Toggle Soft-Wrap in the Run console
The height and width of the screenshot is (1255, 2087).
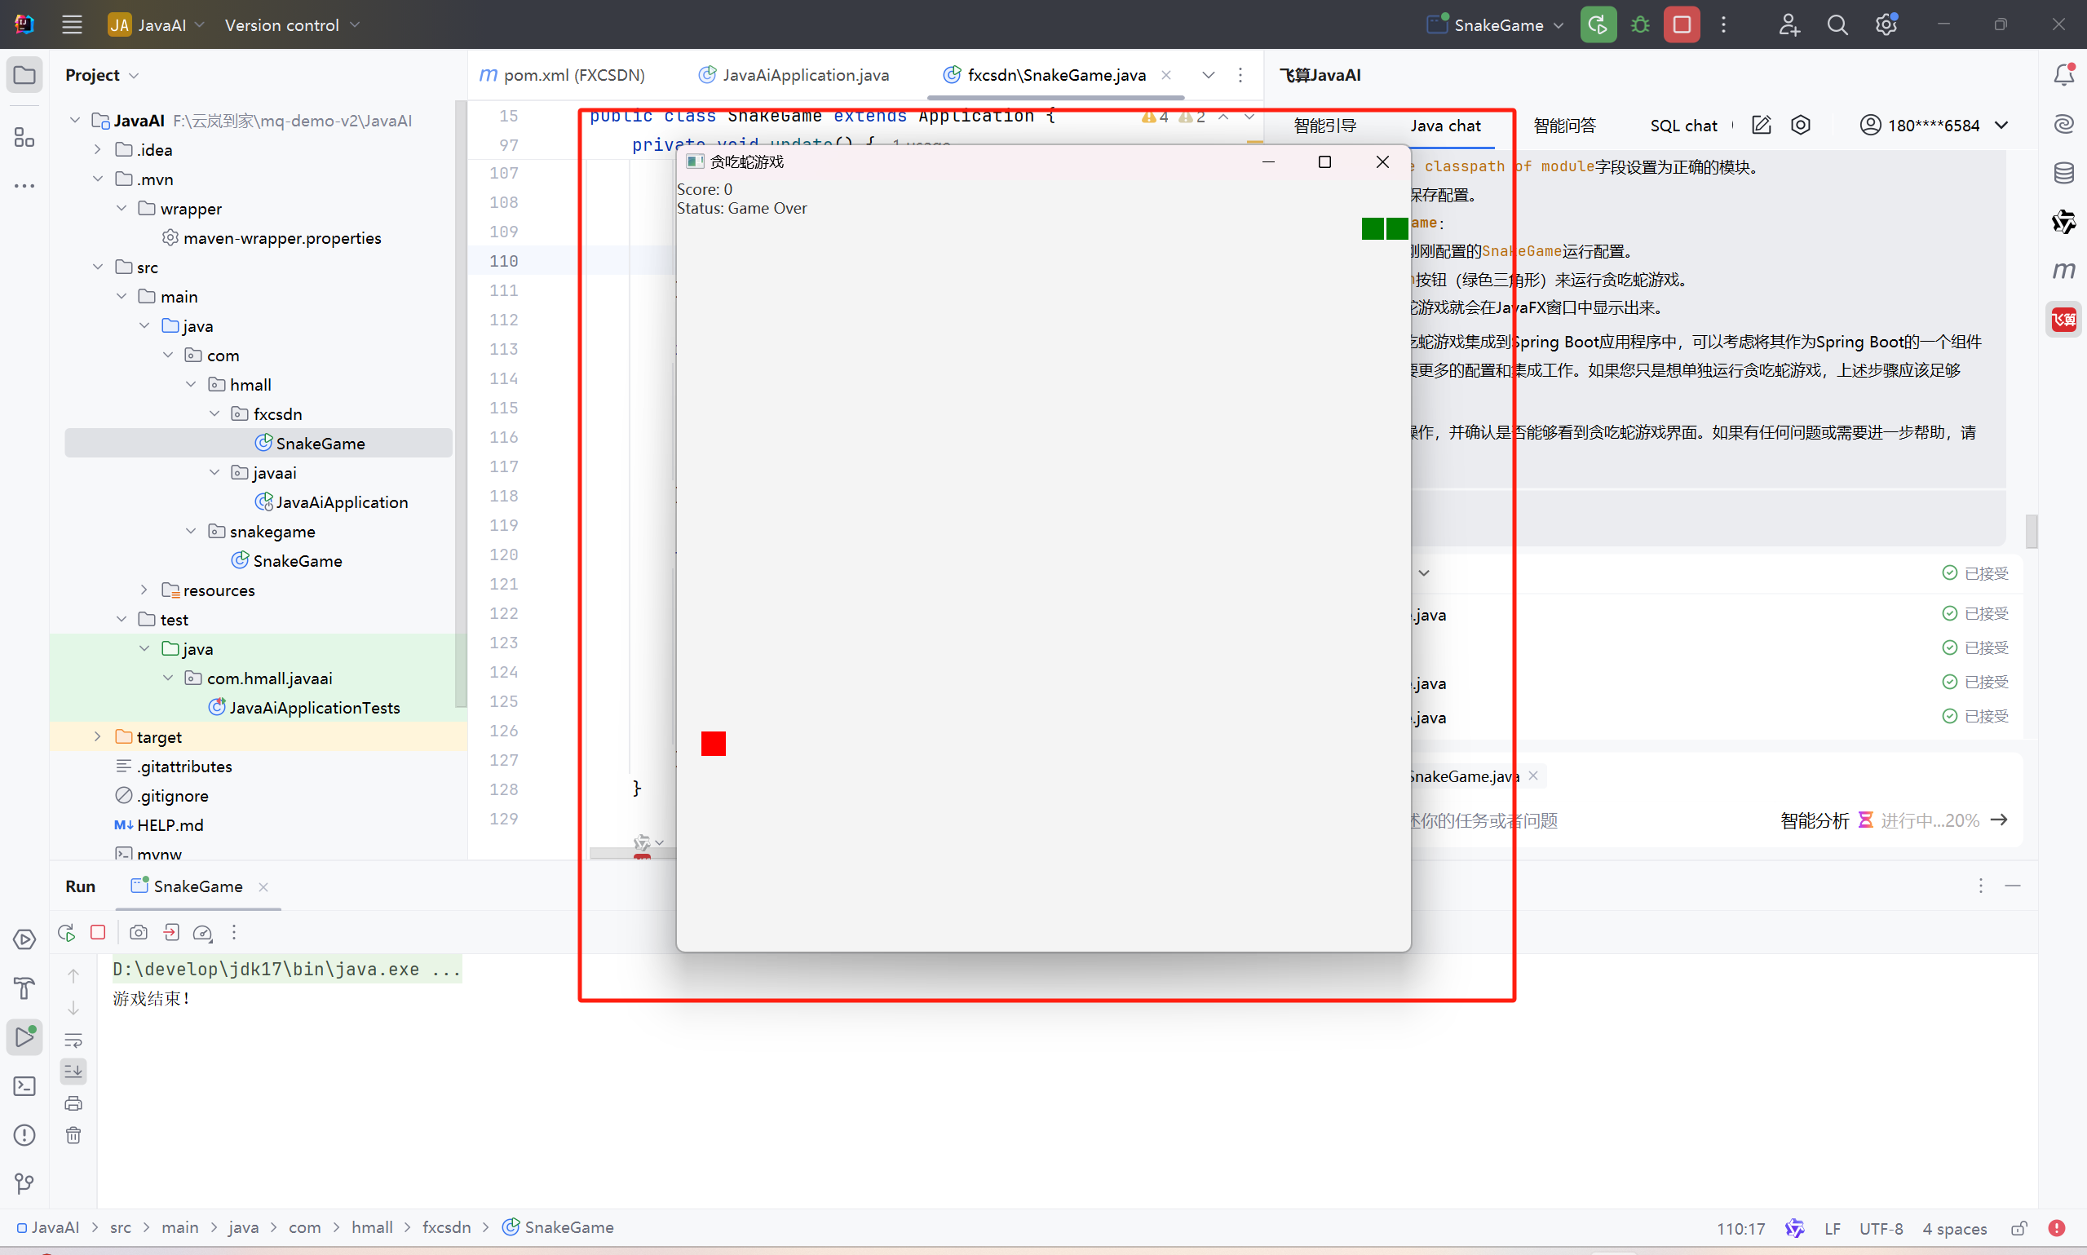(73, 1041)
